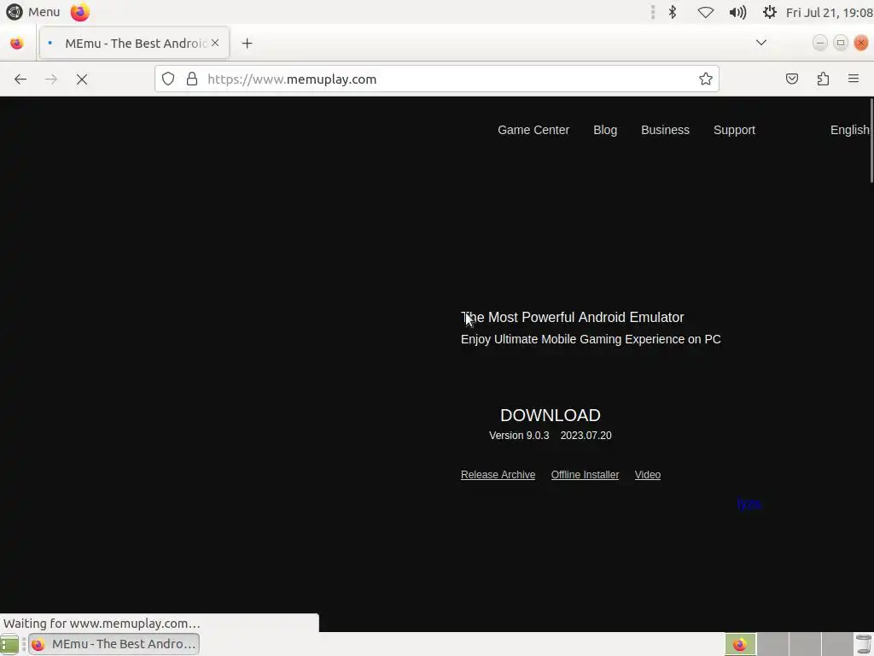The width and height of the screenshot is (874, 656).
Task: Open the Firefox hamburger application menu
Action: coord(854,79)
